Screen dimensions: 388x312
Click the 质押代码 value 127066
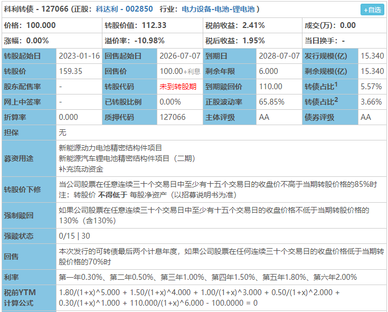pyautogui.click(x=173, y=117)
